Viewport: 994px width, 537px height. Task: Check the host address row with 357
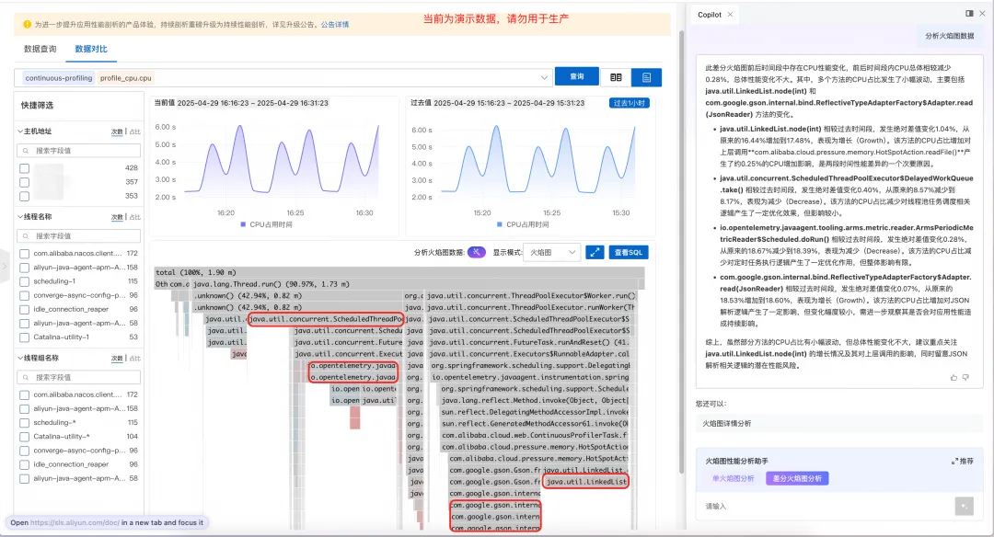pos(24,182)
